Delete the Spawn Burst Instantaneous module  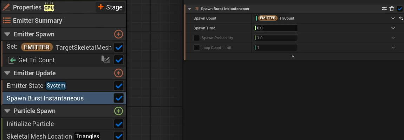click(392, 9)
